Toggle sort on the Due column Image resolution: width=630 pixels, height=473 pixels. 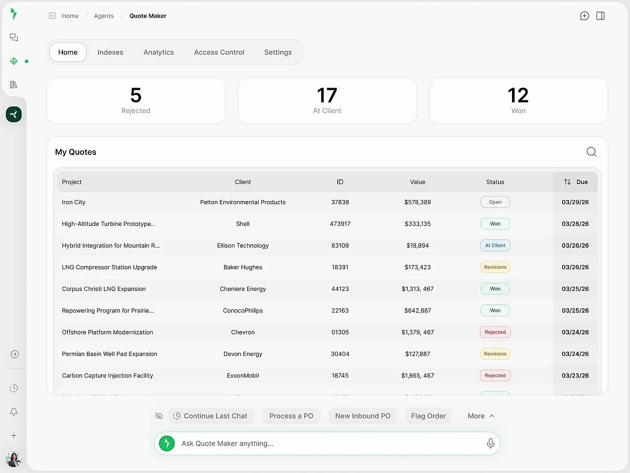[x=575, y=182]
